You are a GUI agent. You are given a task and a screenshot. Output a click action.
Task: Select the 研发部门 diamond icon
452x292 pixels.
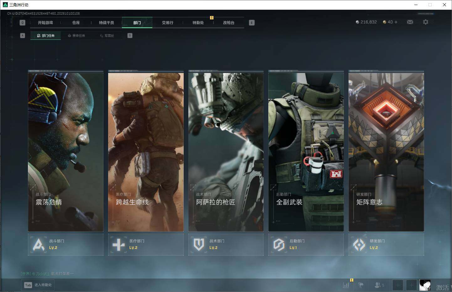pyautogui.click(x=359, y=244)
